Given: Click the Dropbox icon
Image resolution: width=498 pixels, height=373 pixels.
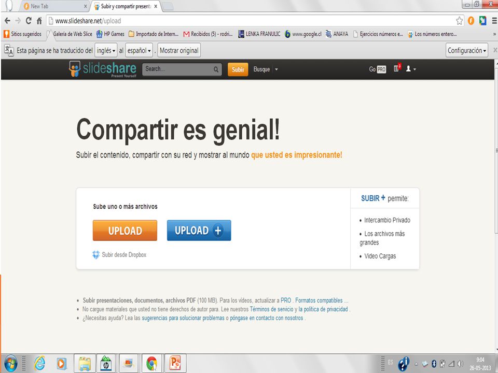Looking at the screenshot, I should (96, 255).
